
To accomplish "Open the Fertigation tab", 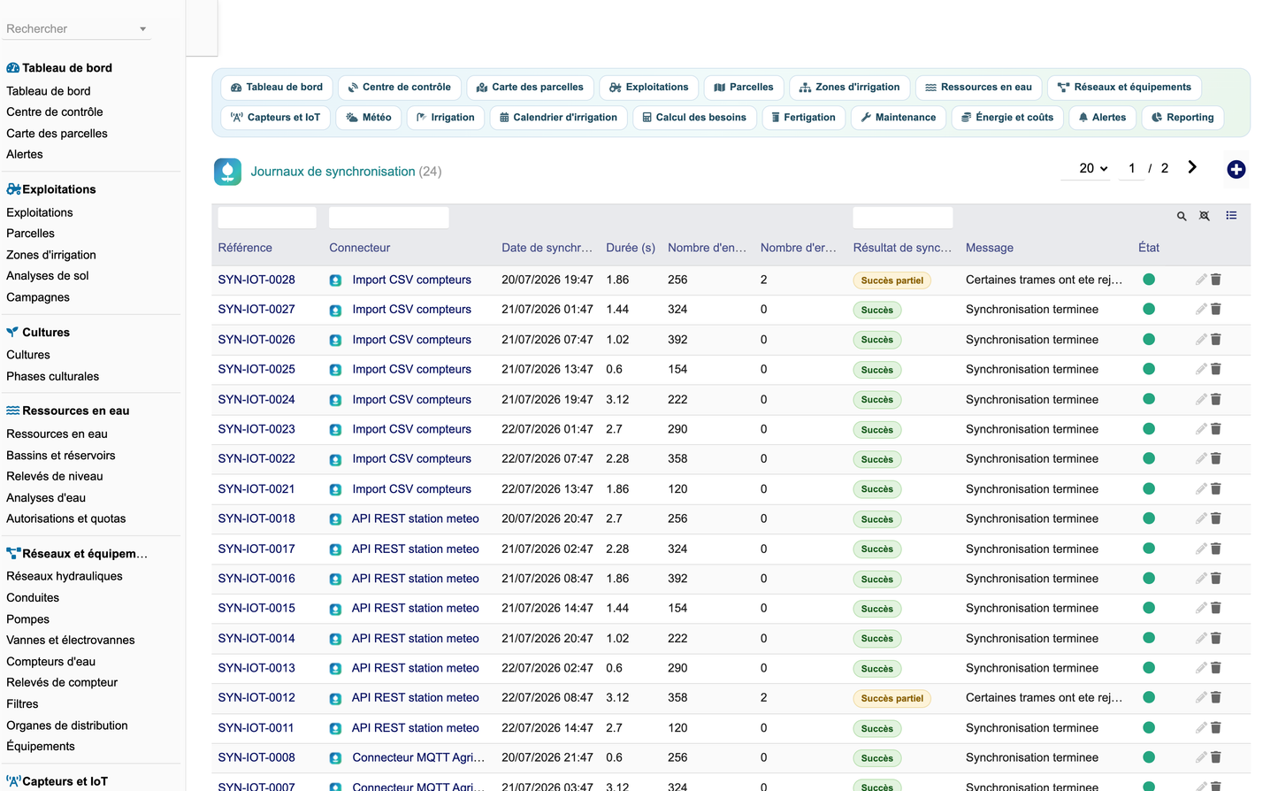I will (x=803, y=118).
